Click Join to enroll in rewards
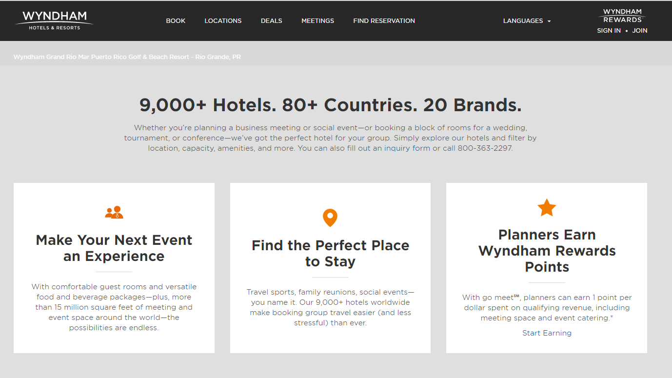 click(x=640, y=30)
